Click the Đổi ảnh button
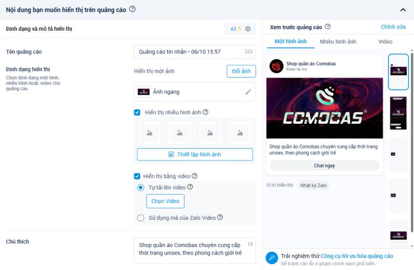 pyautogui.click(x=241, y=71)
